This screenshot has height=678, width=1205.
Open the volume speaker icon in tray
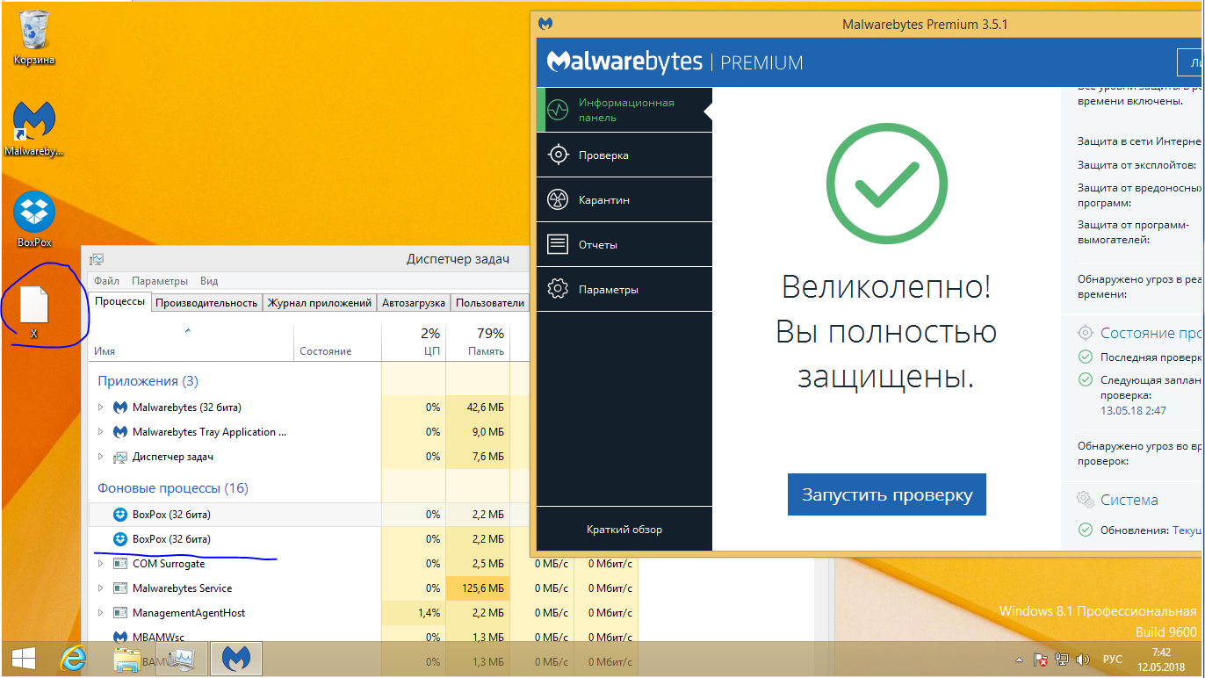[x=1083, y=660]
